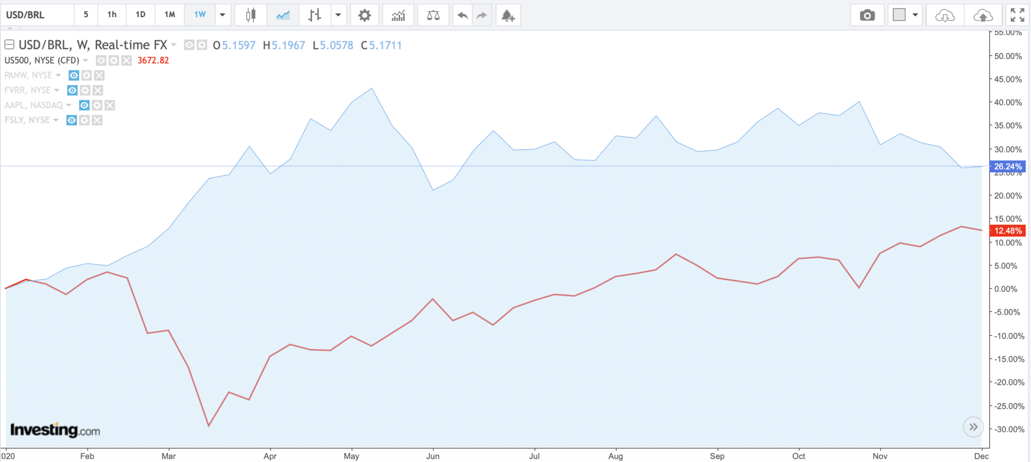Click the high value 5.1967

pos(288,45)
